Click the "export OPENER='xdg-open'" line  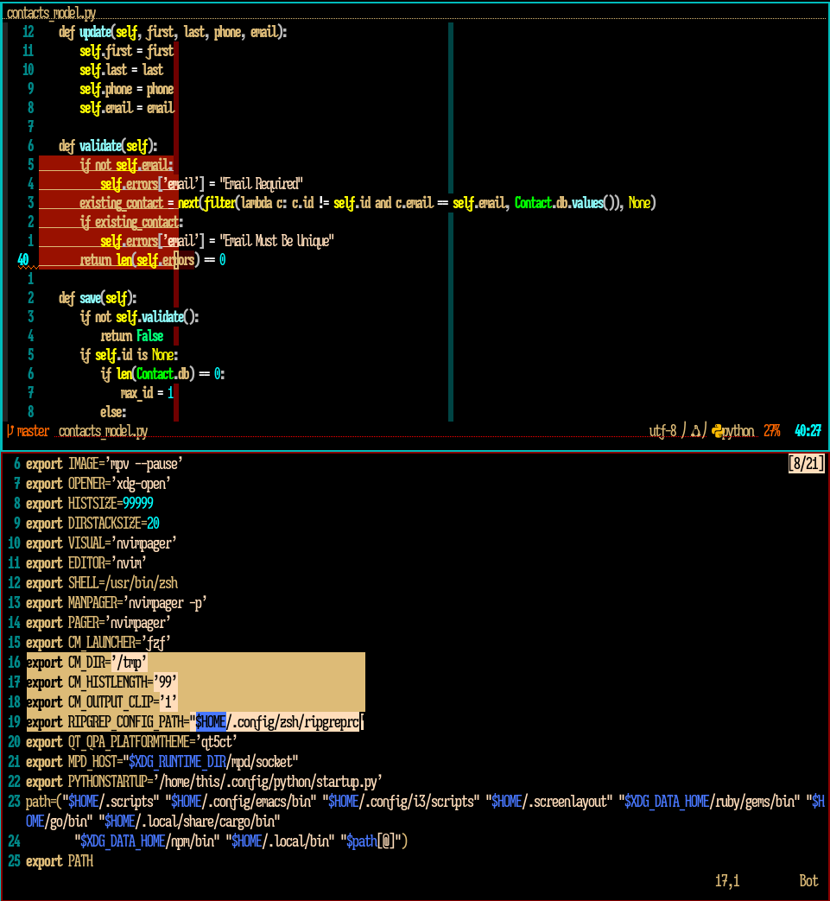point(98,484)
